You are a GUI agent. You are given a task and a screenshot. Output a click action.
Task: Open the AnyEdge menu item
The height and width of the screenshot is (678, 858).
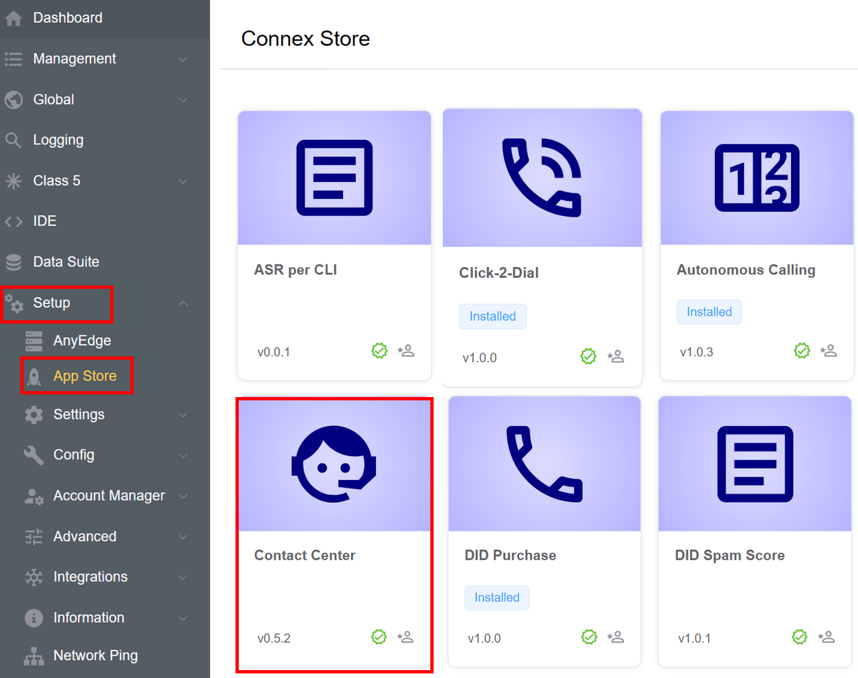pos(82,341)
